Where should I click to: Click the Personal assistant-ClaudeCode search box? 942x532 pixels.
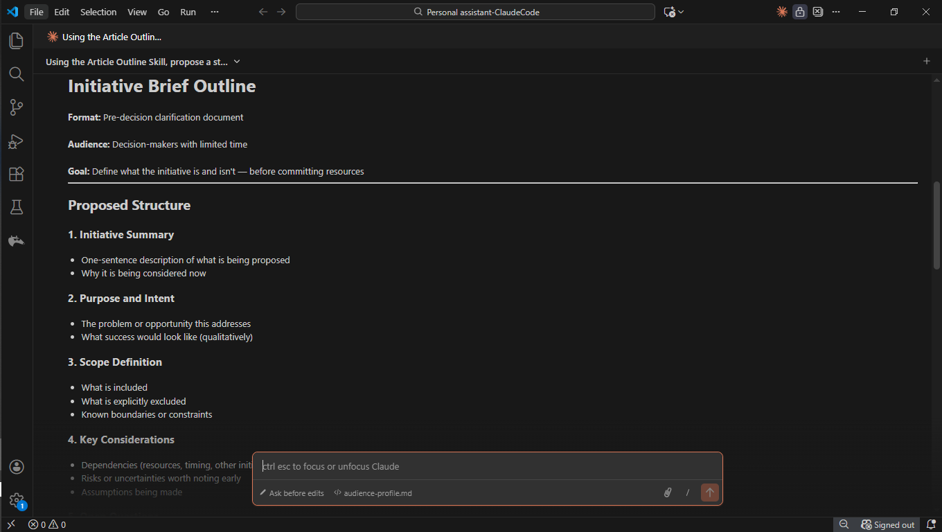click(475, 12)
